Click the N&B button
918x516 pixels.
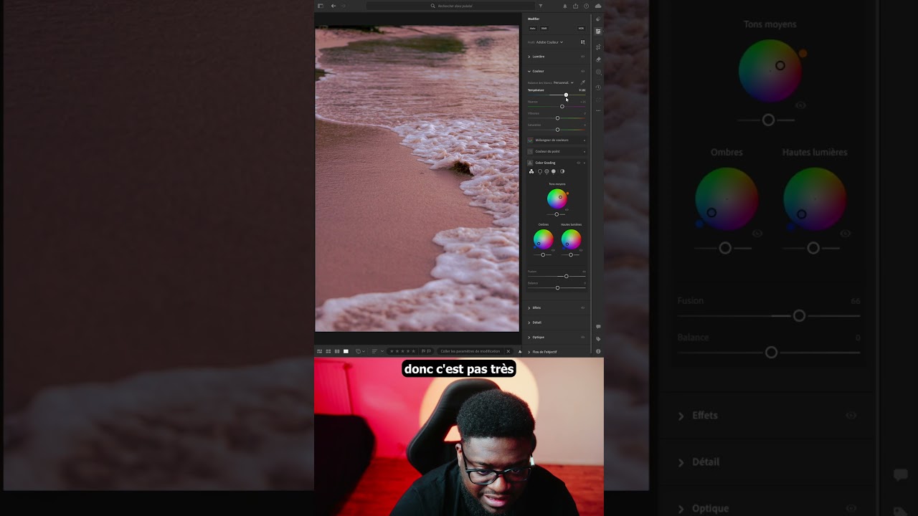[544, 28]
